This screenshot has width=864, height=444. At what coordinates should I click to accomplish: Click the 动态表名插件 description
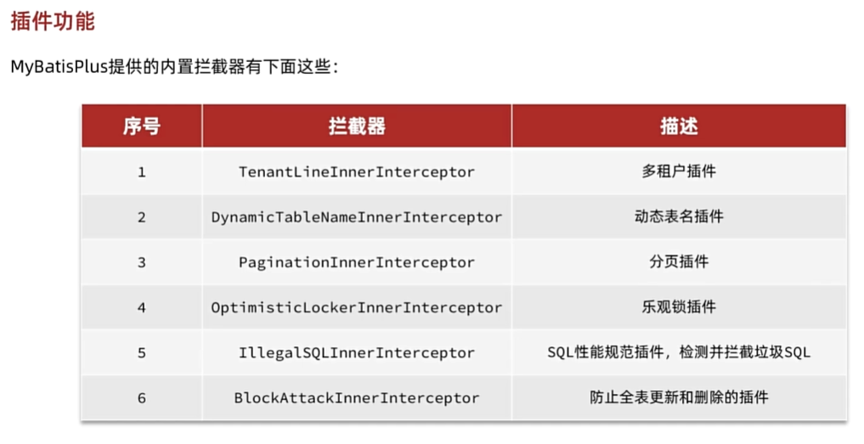click(679, 216)
